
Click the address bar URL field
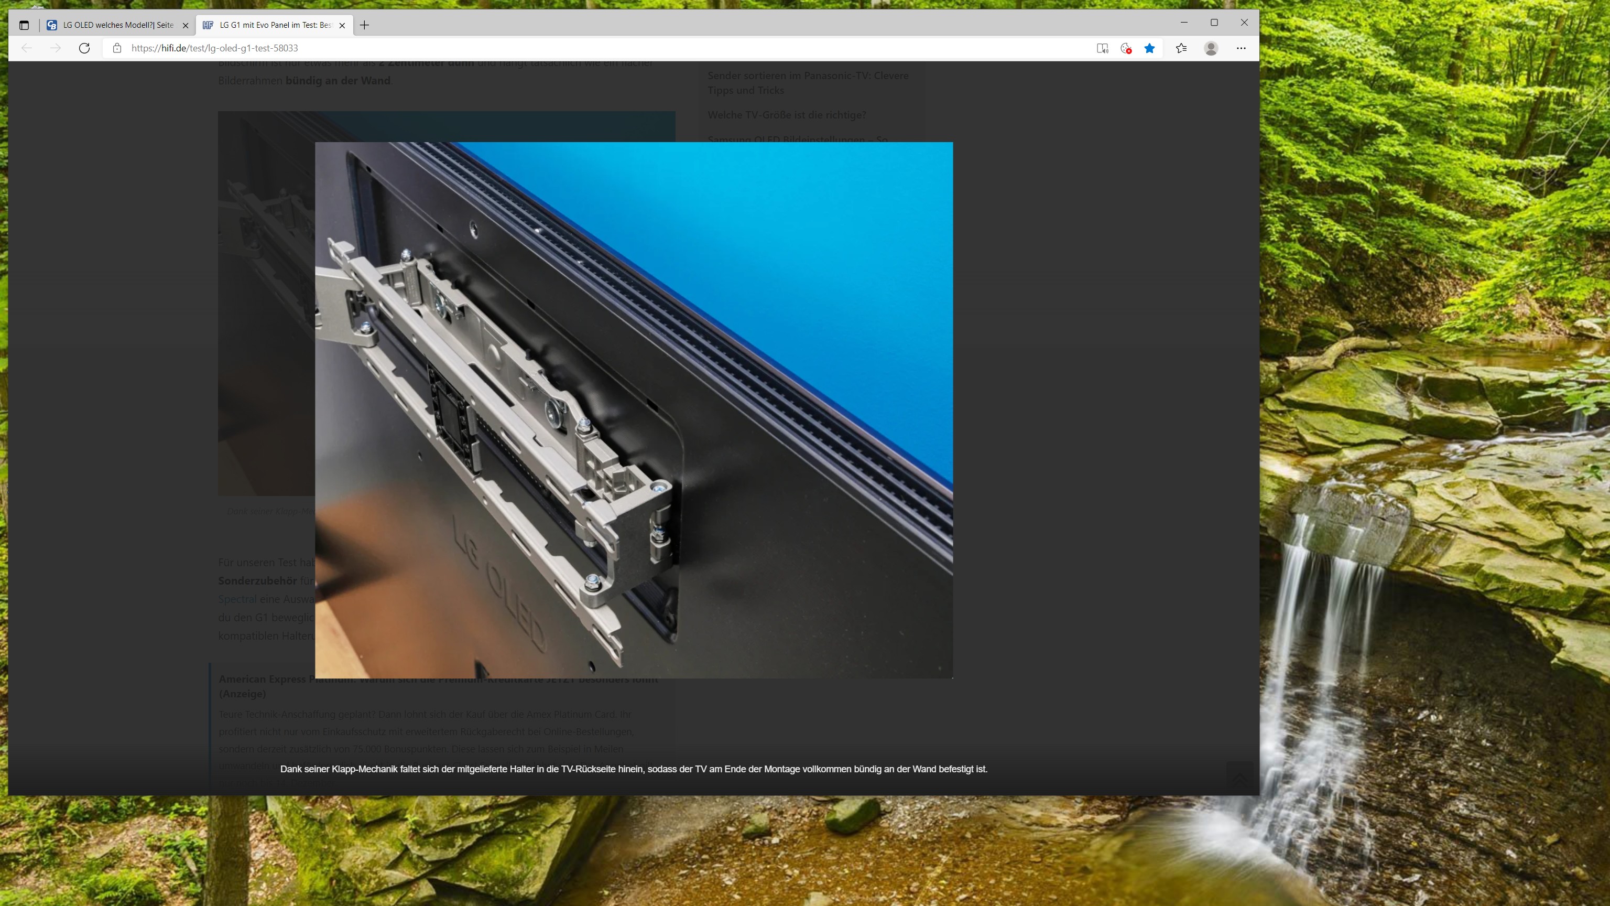click(562, 48)
